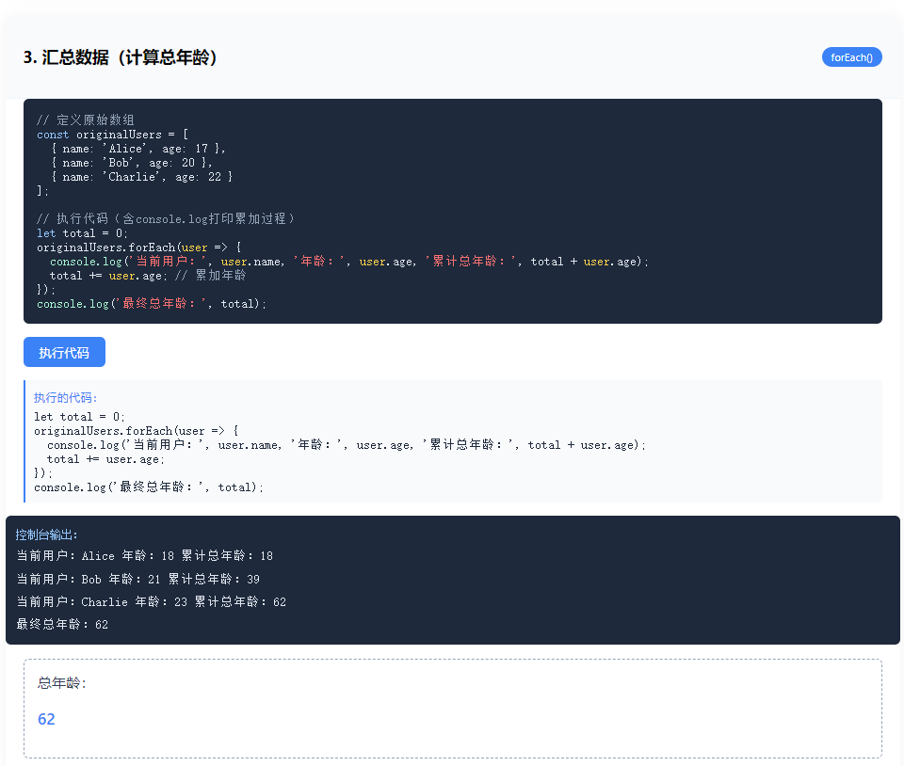The height and width of the screenshot is (766, 904).
Task: Click let total = 0 in dark code block
Action: (x=82, y=233)
